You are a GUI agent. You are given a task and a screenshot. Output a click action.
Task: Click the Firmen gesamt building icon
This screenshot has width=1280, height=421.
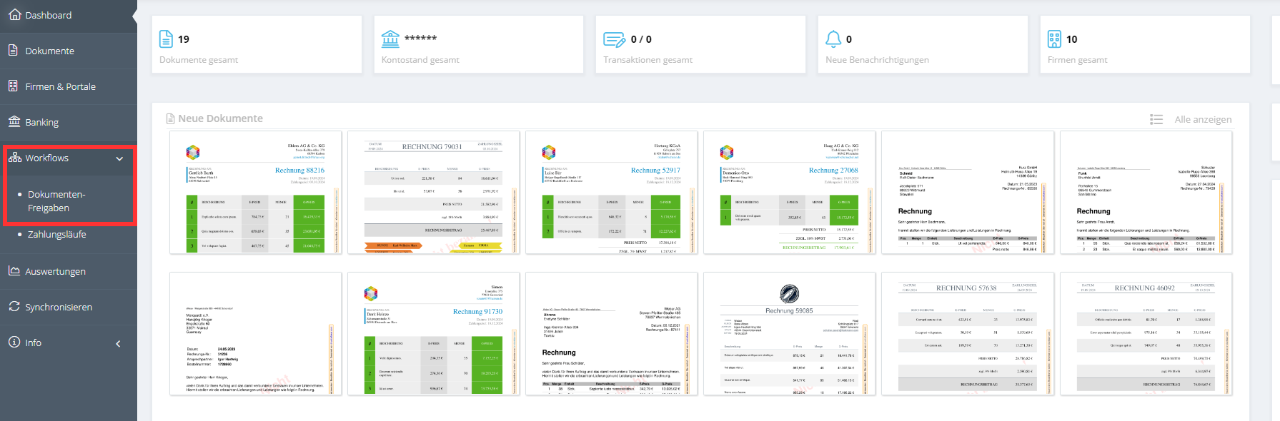(1054, 39)
